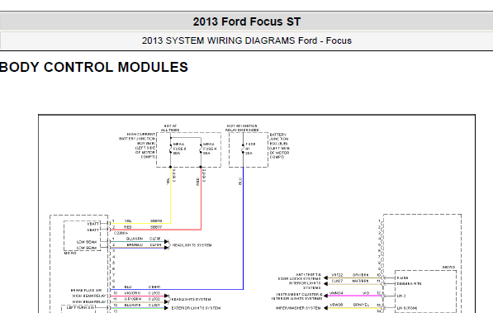This screenshot has width=493, height=313.
Task: Click the 'BODY CONTROL MODULES' heading
Action: 93,67
